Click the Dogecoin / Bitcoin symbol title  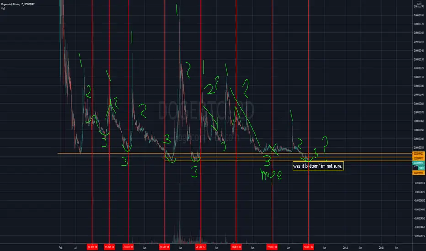[18, 5]
